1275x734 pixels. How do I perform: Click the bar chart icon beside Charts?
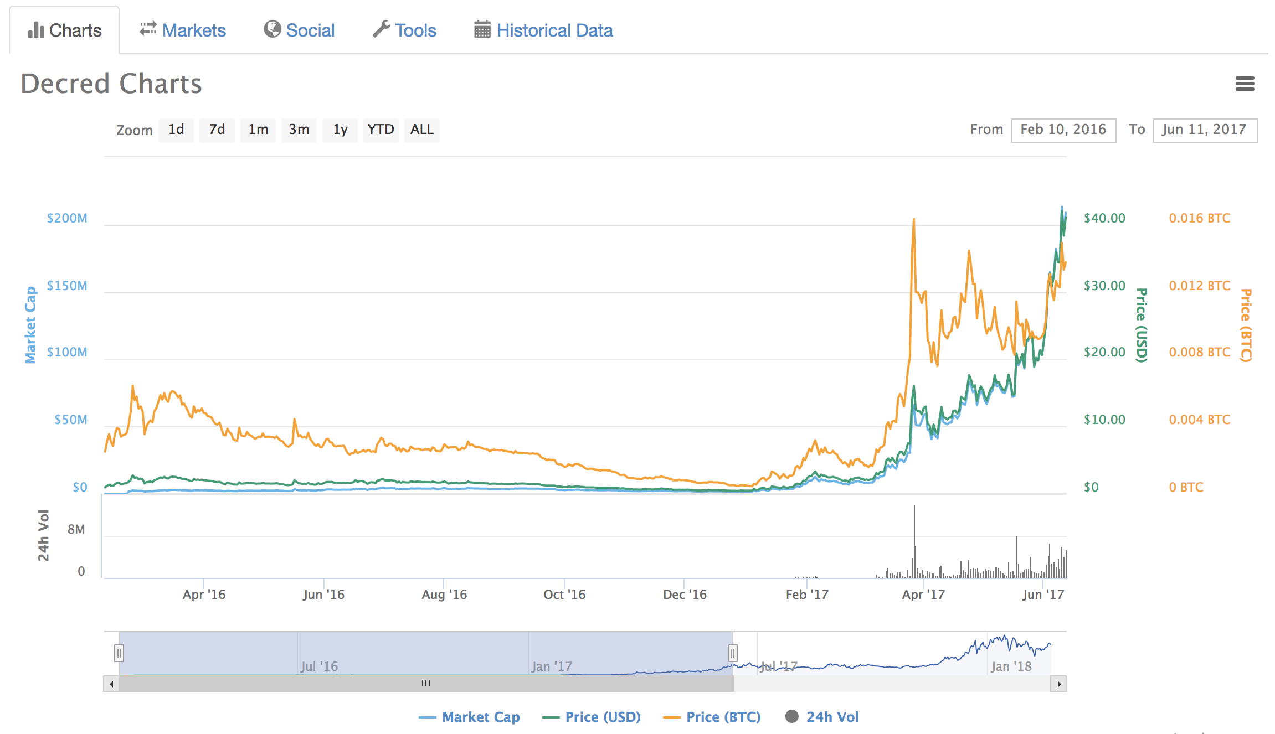35,30
